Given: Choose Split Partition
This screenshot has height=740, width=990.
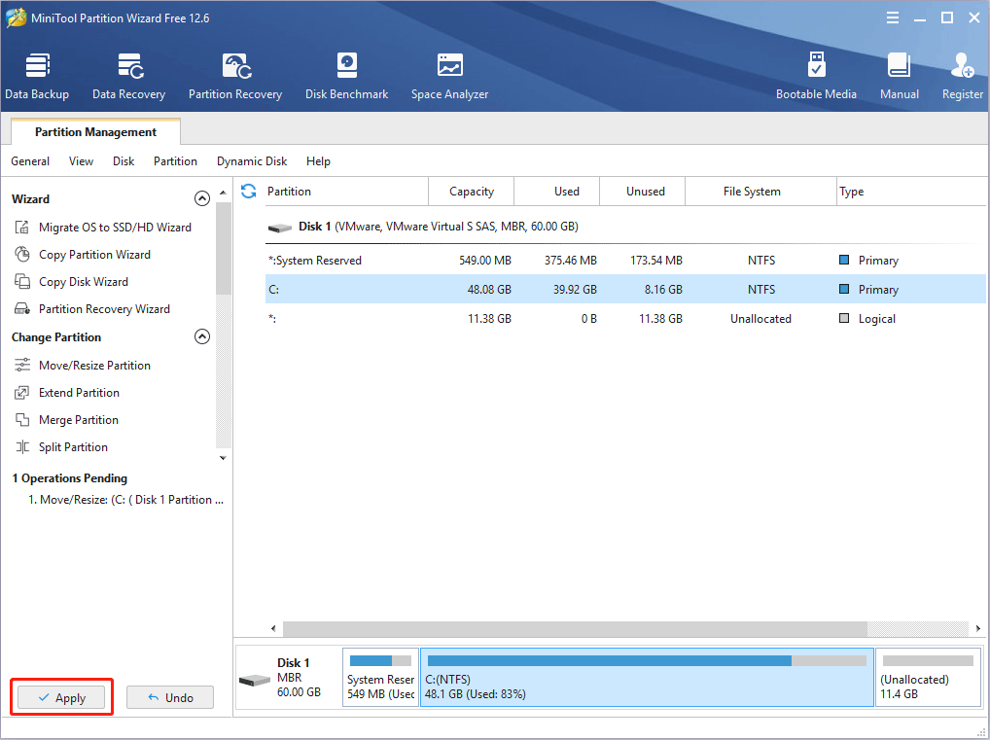Looking at the screenshot, I should pyautogui.click(x=60, y=447).
